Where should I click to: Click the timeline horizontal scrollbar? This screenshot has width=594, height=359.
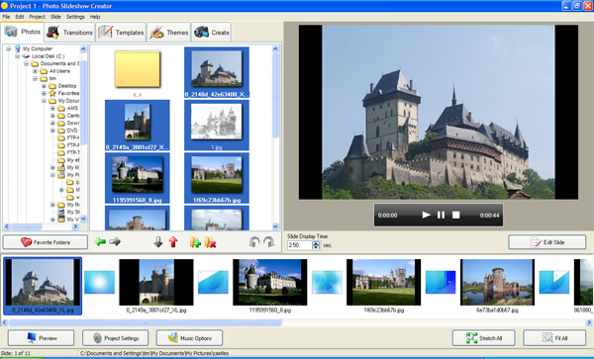146,322
